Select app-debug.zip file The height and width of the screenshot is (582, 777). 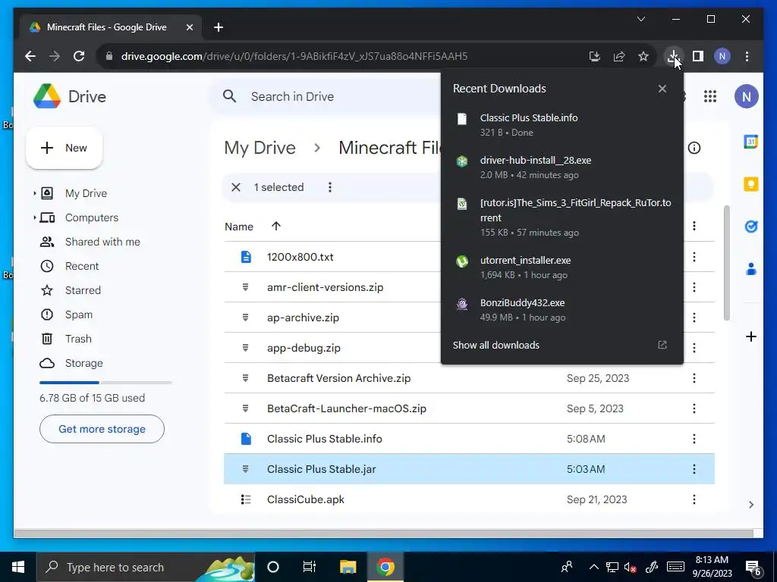(332, 347)
